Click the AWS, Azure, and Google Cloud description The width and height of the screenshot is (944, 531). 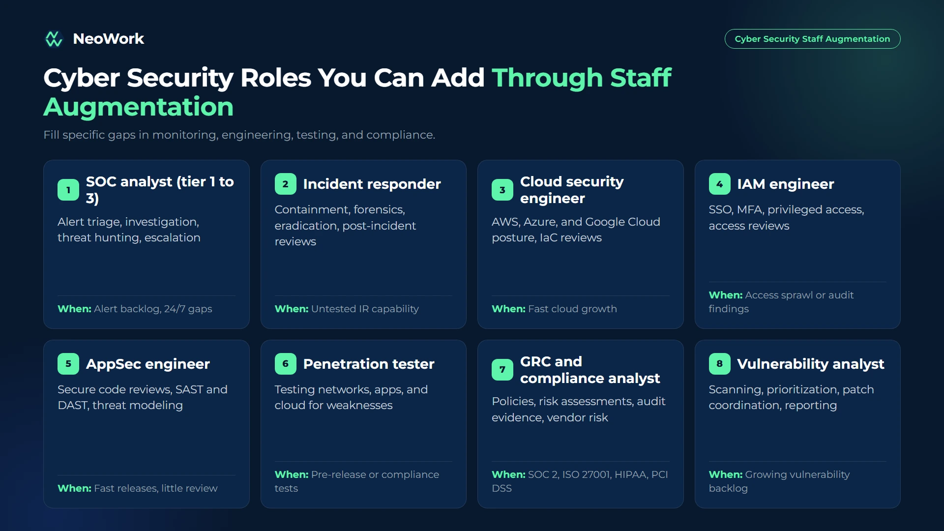576,230
